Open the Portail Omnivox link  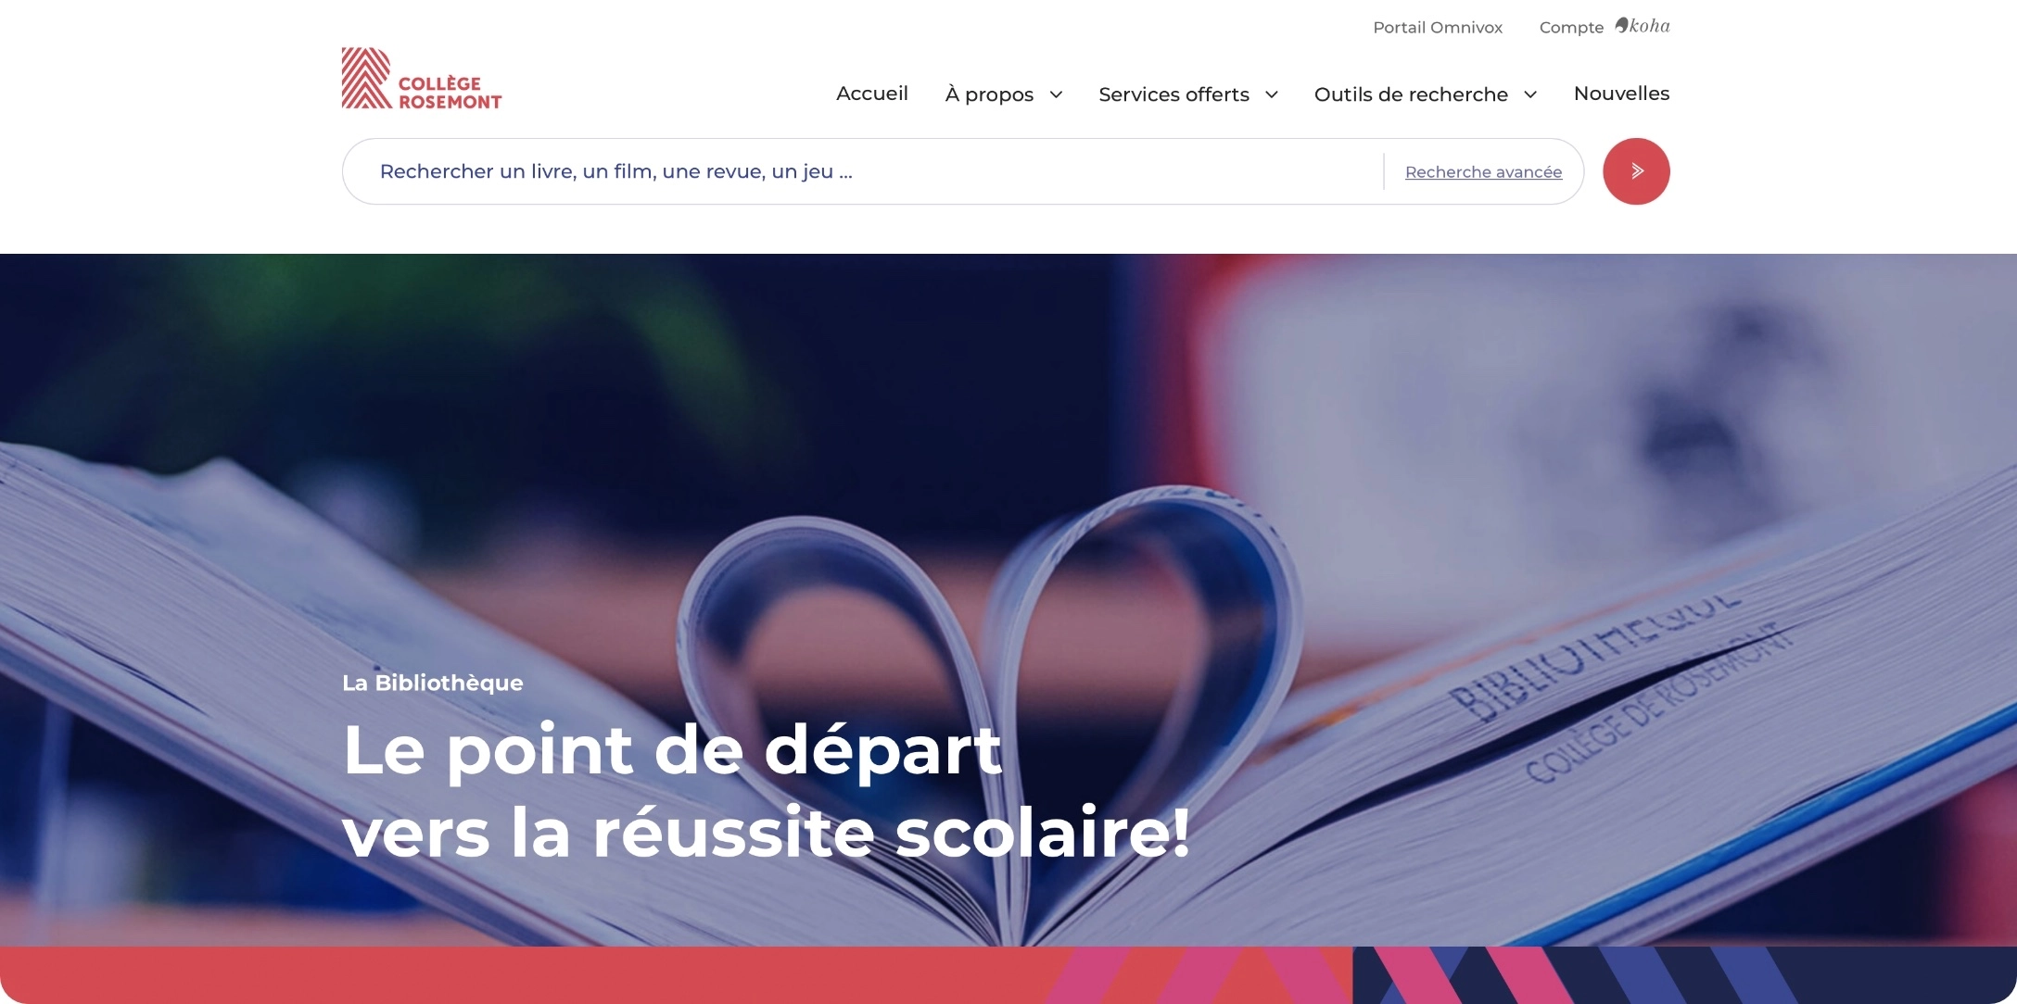click(x=1438, y=28)
